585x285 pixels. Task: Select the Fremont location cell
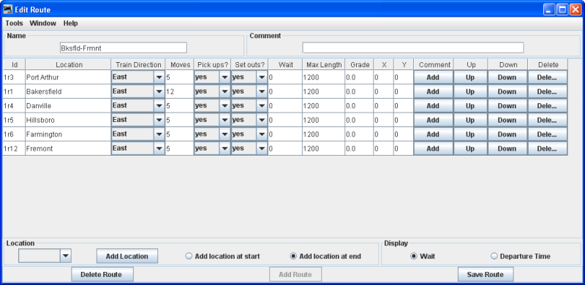pyautogui.click(x=68, y=148)
